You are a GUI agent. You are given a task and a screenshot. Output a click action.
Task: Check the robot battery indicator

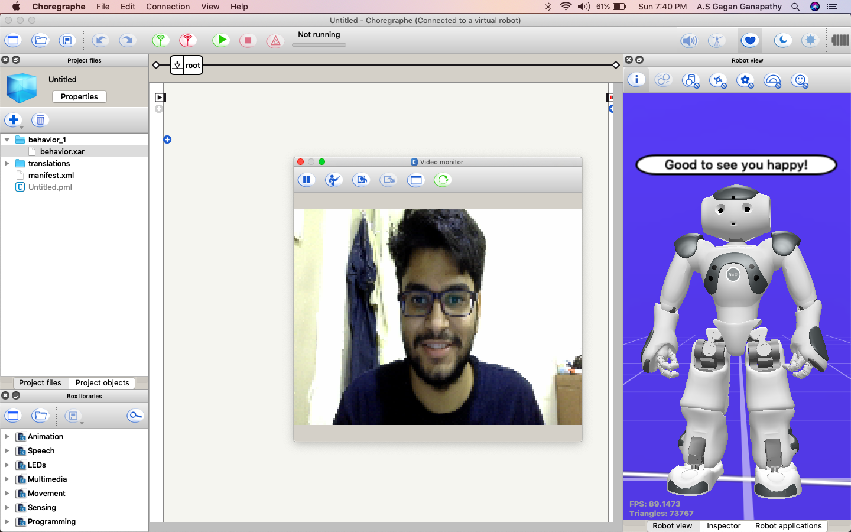coord(840,41)
